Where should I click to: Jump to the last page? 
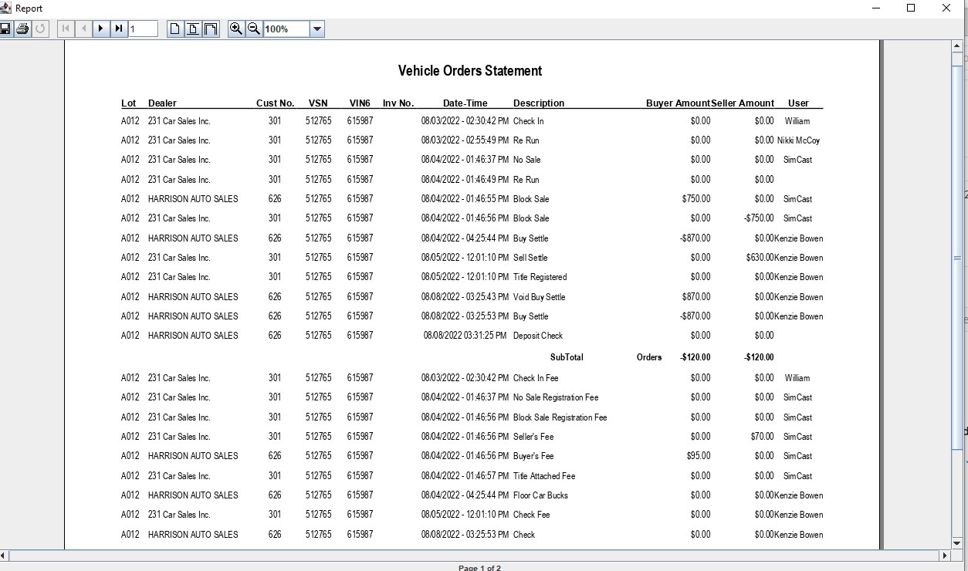119,29
